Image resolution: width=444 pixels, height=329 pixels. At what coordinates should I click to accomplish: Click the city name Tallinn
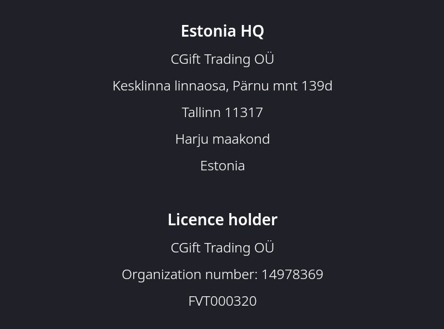[x=201, y=113]
